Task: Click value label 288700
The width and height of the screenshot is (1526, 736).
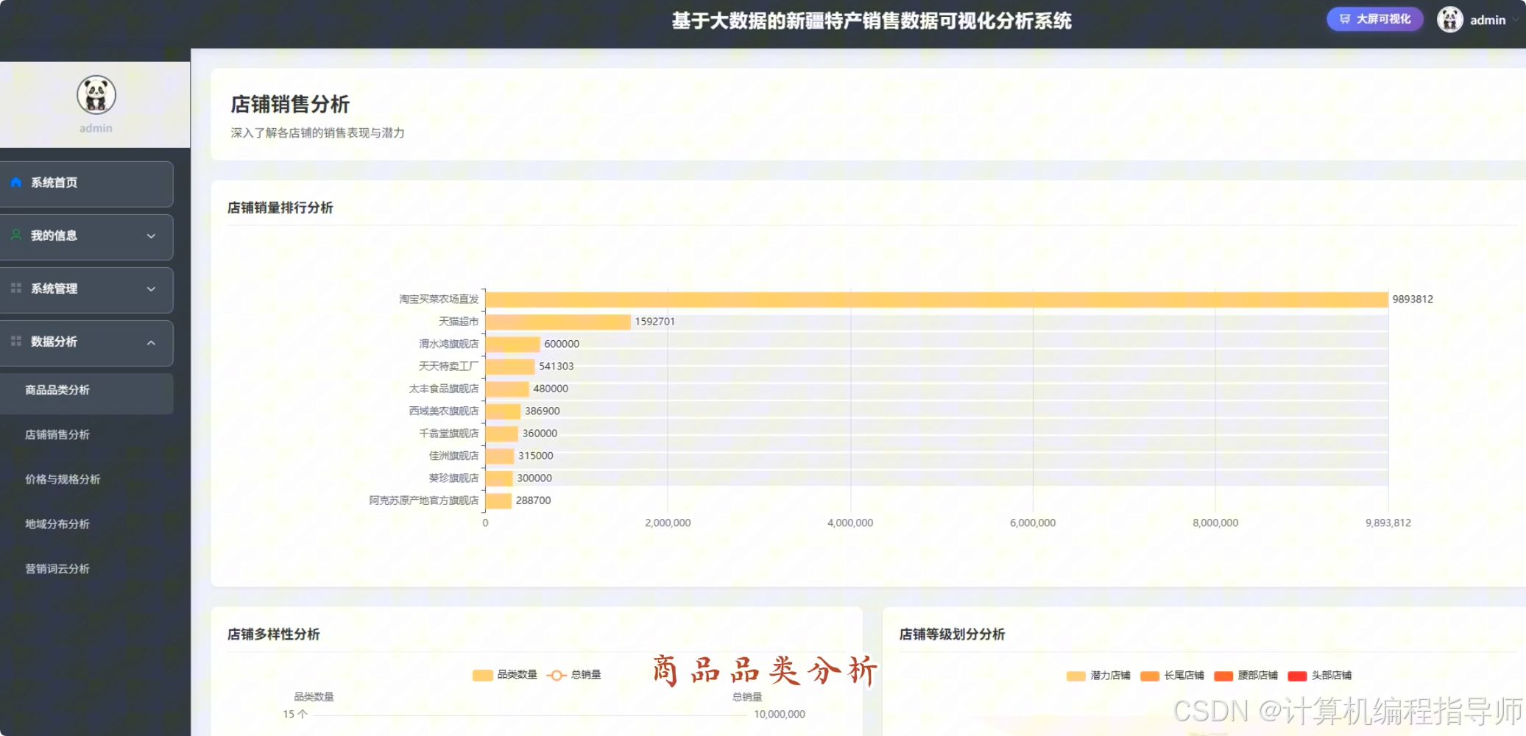Action: tap(534, 500)
